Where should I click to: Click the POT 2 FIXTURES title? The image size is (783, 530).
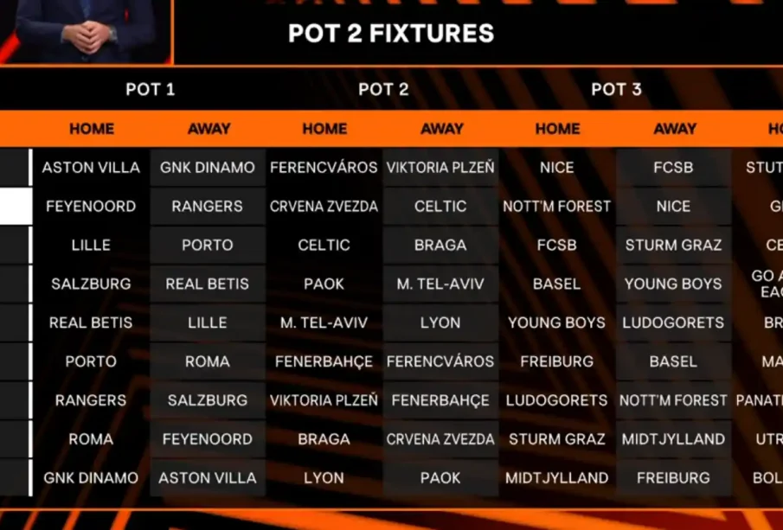(390, 34)
